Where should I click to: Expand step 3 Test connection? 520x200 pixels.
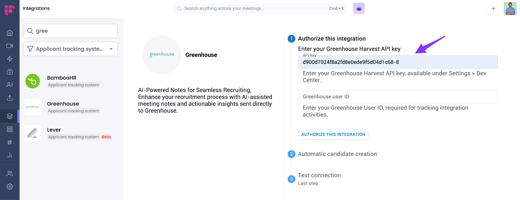tap(319, 175)
